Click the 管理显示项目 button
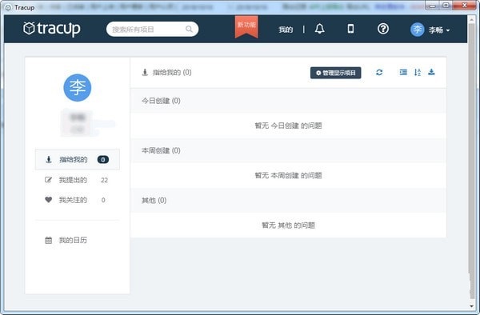480x315 pixels. pos(335,73)
